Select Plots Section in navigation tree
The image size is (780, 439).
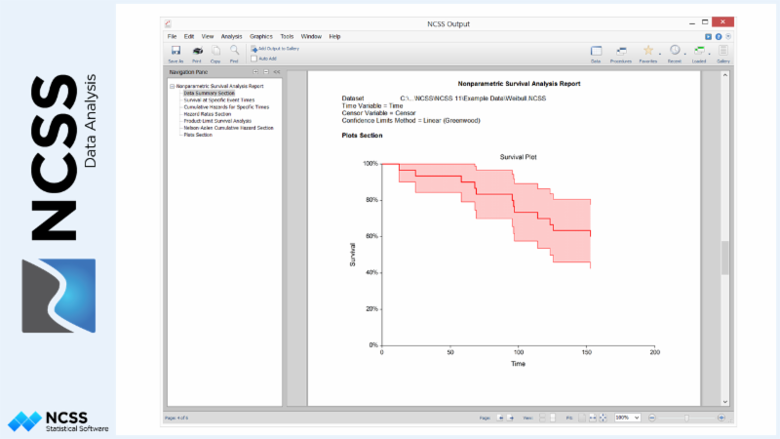click(198, 135)
